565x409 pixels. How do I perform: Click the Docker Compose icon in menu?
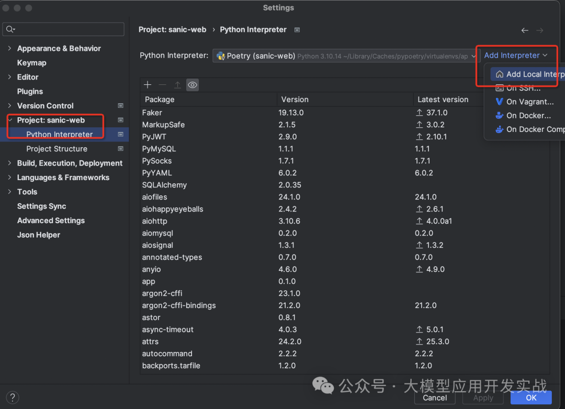click(499, 129)
